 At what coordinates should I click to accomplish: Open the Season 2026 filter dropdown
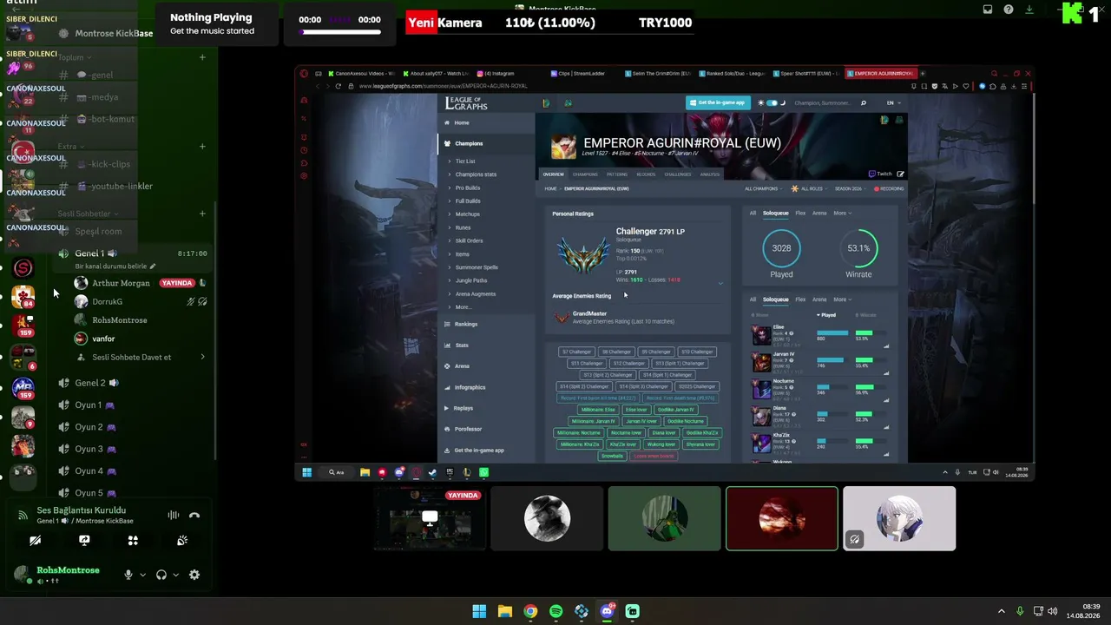point(851,188)
